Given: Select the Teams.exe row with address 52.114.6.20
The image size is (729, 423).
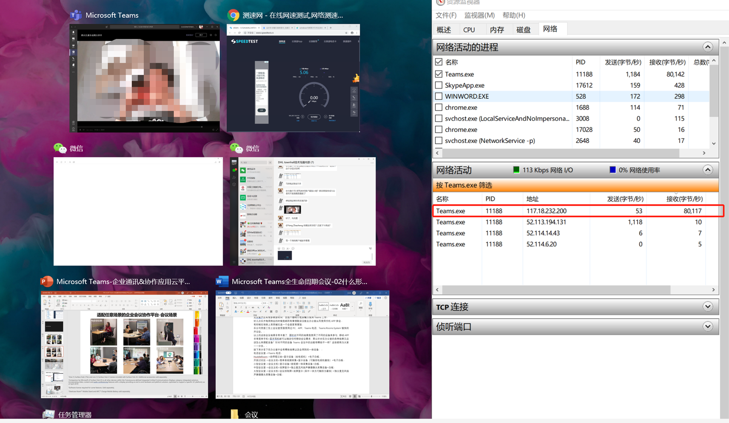Looking at the screenshot, I should [577, 244].
